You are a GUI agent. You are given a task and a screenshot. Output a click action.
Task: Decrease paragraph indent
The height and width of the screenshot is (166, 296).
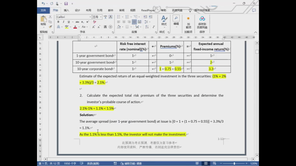(145, 17)
